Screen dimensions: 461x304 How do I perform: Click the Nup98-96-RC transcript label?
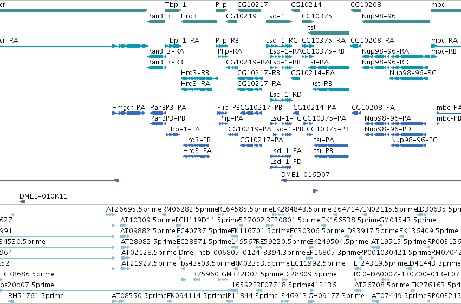coord(412,73)
